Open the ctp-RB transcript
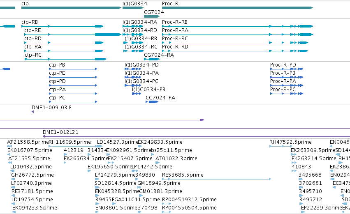Viewport: 350px width, 214px height. [x=30, y=22]
